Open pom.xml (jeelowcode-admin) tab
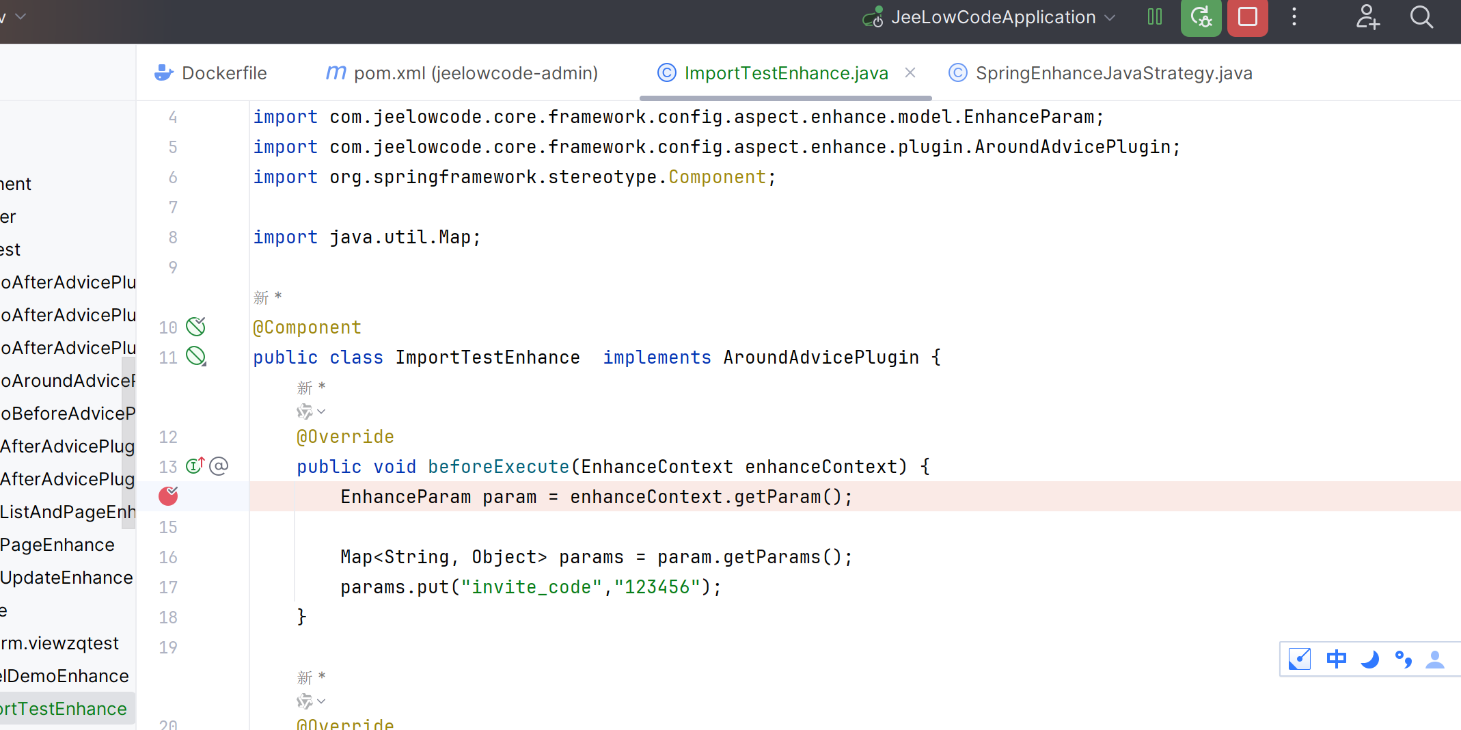This screenshot has height=730, width=1461. [462, 73]
